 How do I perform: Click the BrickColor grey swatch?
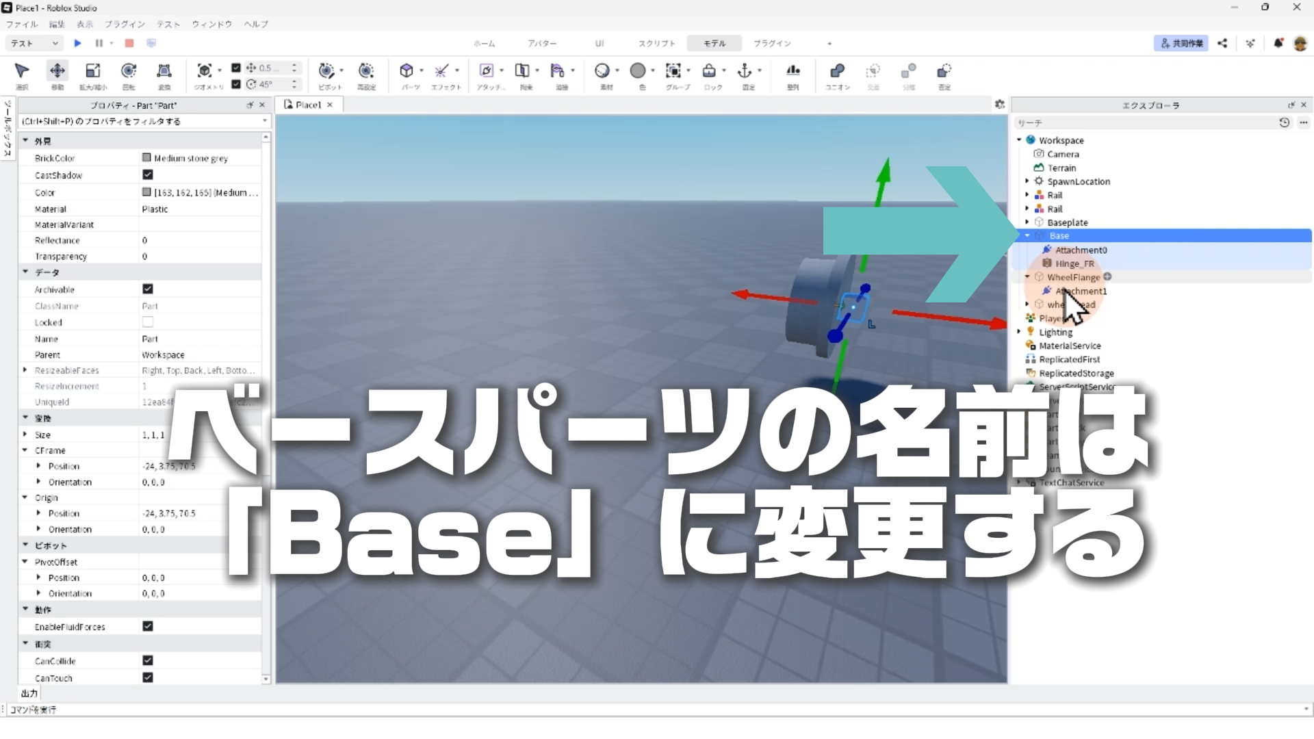click(146, 158)
